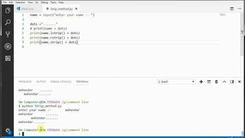Split the terminal panel
The image size is (245, 138).
click(x=209, y=82)
